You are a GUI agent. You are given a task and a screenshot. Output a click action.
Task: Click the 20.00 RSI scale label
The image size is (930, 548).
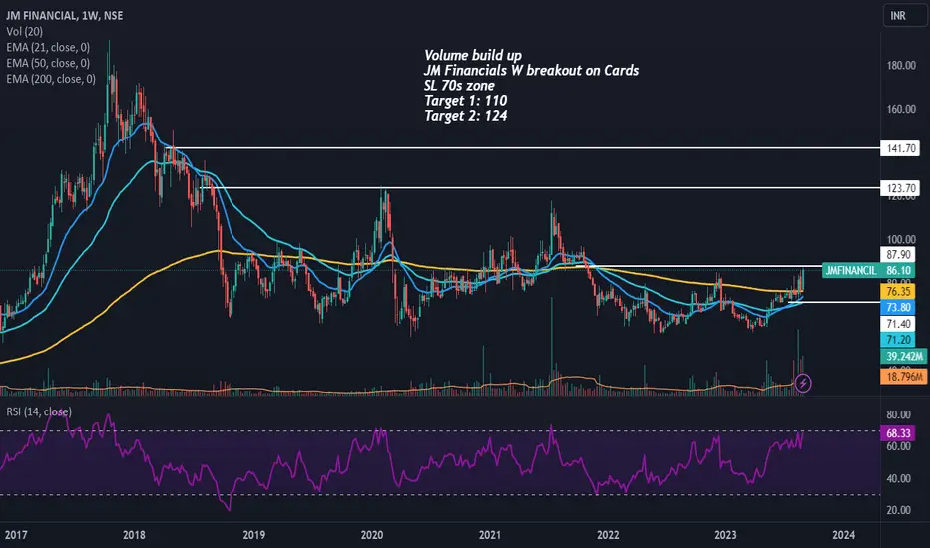(898, 510)
